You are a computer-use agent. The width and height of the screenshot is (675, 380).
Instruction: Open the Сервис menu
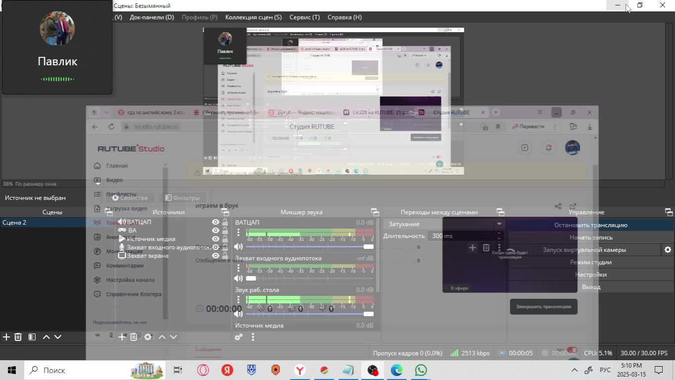click(305, 17)
